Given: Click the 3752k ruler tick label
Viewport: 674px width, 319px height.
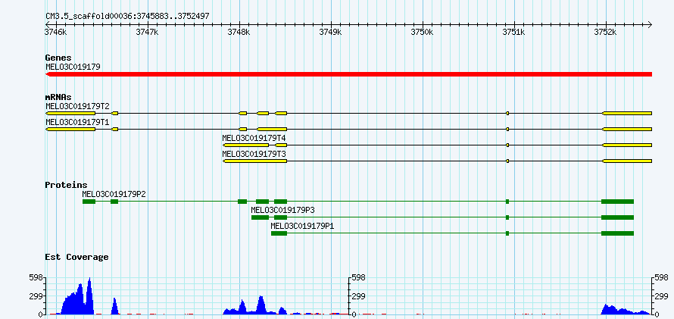Looking at the screenshot, I should [x=606, y=33].
